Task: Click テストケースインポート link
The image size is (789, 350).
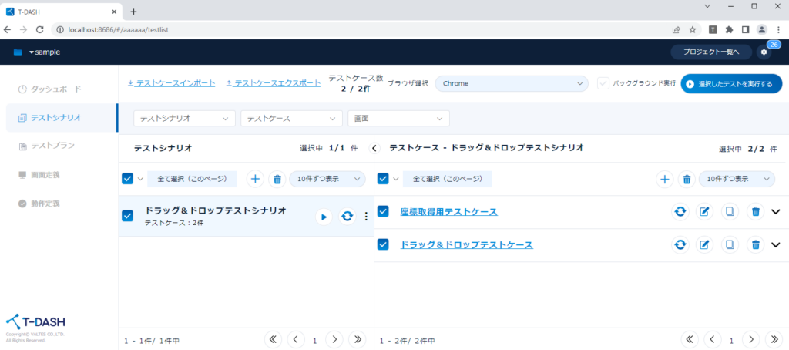Action: pos(171,83)
